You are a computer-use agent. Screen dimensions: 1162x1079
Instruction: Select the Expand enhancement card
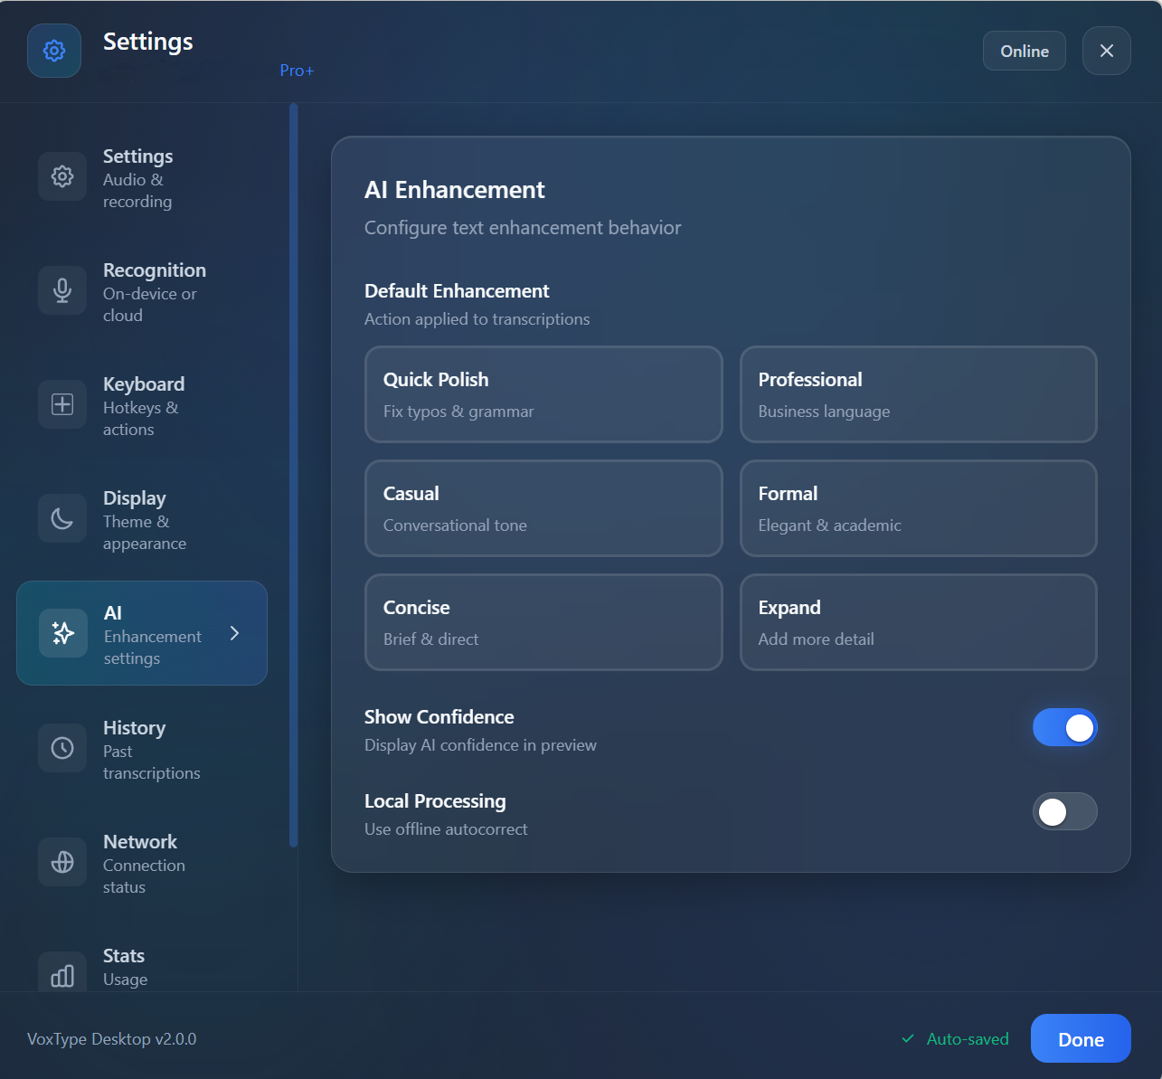coord(918,622)
